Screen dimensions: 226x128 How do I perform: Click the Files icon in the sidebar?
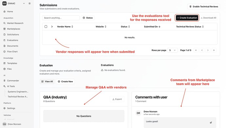click(x=5, y=69)
